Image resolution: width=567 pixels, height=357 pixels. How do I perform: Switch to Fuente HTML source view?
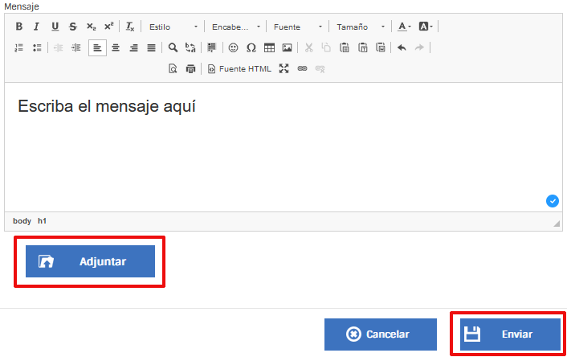coord(239,69)
